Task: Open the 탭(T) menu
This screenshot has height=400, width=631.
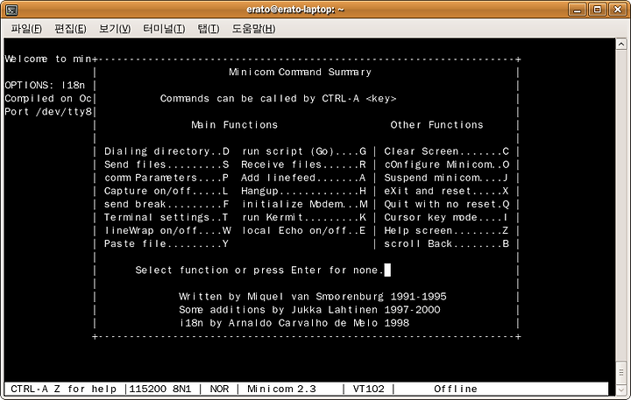Action: [209, 29]
